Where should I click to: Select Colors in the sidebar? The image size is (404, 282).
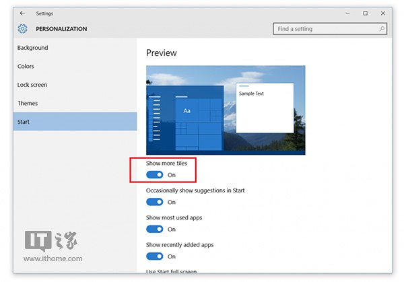pyautogui.click(x=26, y=67)
